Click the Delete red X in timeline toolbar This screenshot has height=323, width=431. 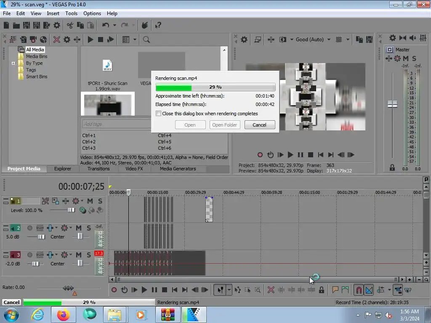click(271, 290)
